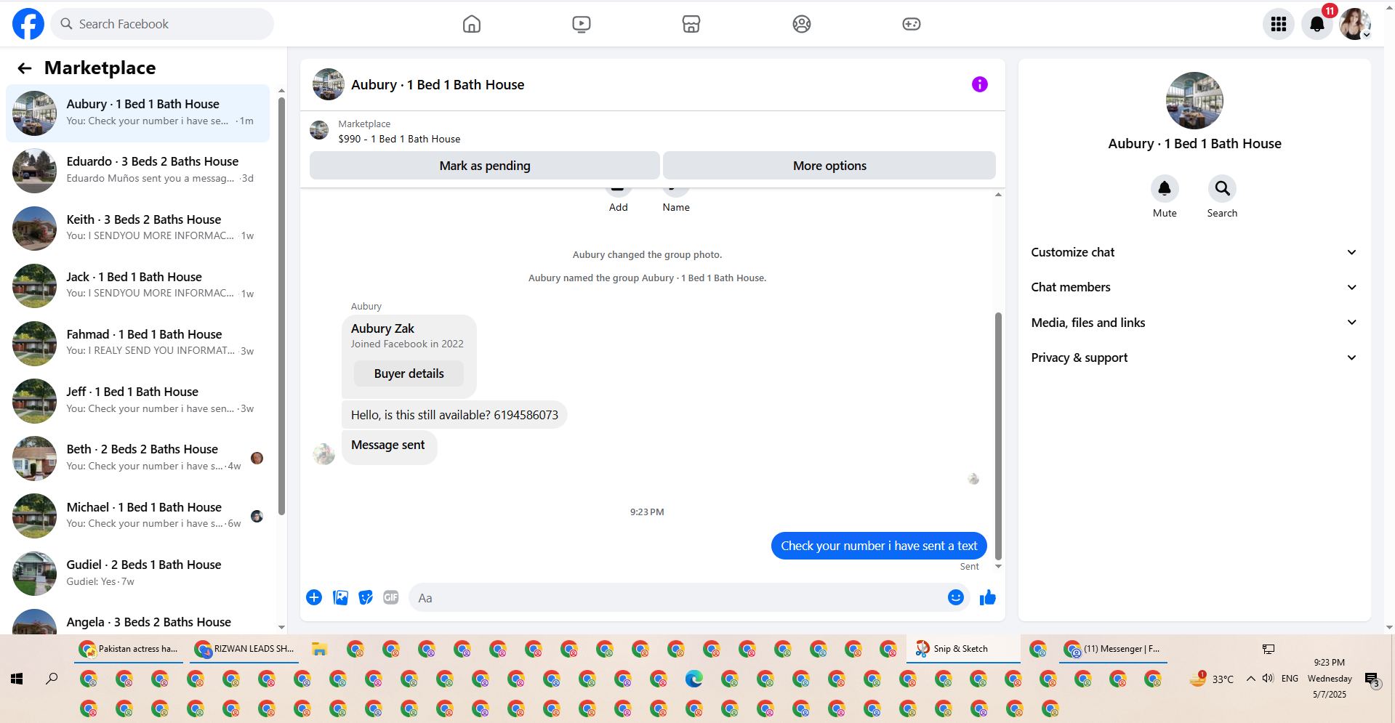Open the account profile picture menu
Viewport: 1395px width, 723px height.
coord(1355,24)
